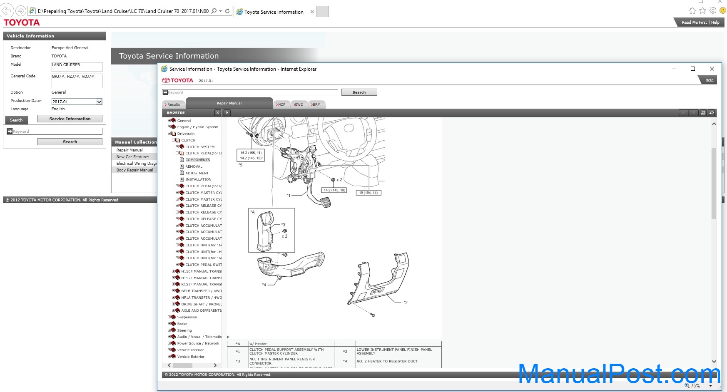Viewport: 727px width, 392px height.
Task: Expand the Audio / Visual / Telematic node
Action: tap(169, 337)
